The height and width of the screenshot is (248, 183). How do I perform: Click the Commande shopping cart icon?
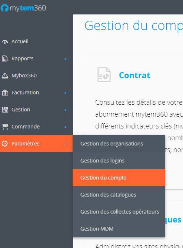5,127
